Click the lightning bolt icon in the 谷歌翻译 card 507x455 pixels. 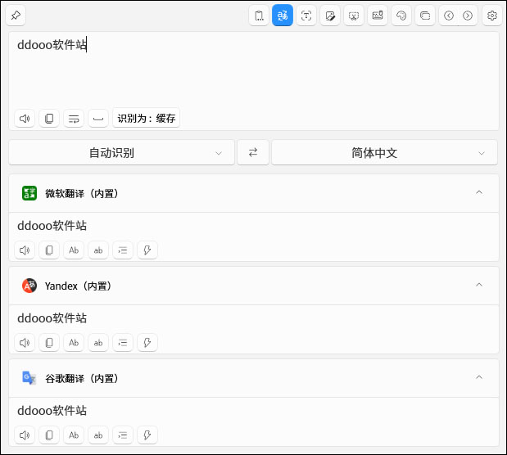147,435
